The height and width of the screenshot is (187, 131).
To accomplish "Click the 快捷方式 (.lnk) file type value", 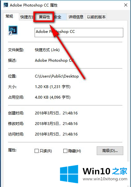I will pyautogui.click(x=47, y=50).
